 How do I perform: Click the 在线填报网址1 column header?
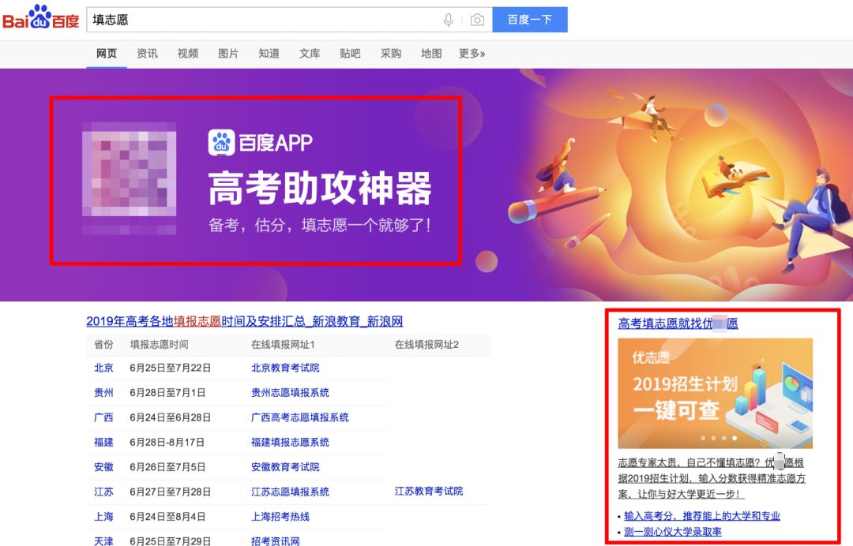click(x=283, y=345)
